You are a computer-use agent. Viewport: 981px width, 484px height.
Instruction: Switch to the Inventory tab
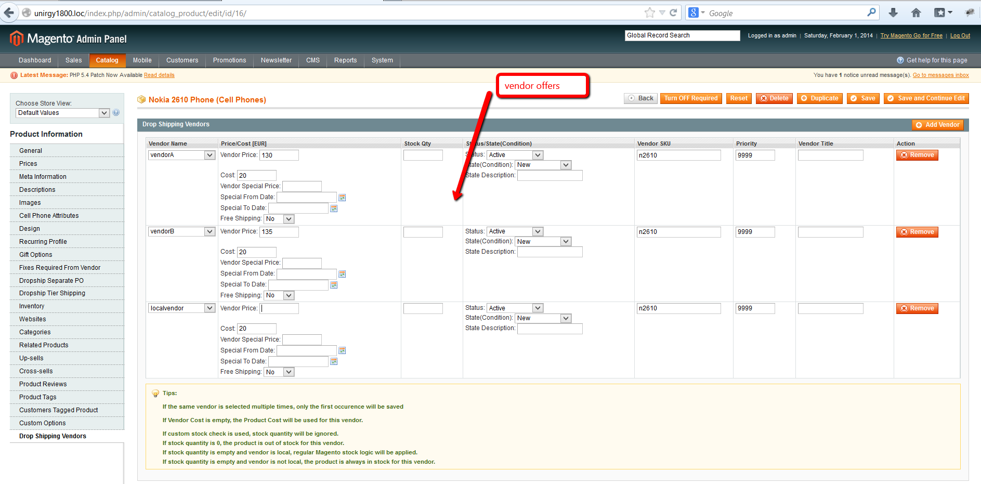click(67, 306)
